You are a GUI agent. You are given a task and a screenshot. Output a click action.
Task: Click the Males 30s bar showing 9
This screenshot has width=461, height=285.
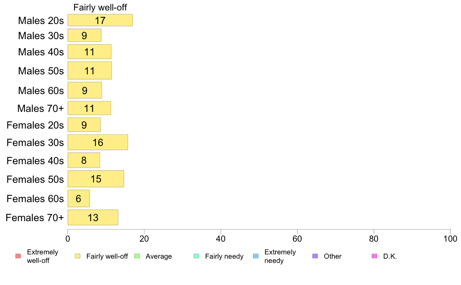point(84,36)
